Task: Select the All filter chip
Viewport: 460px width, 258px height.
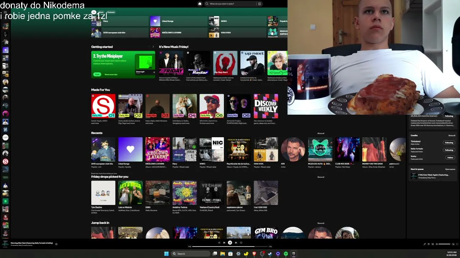Action: point(94,12)
